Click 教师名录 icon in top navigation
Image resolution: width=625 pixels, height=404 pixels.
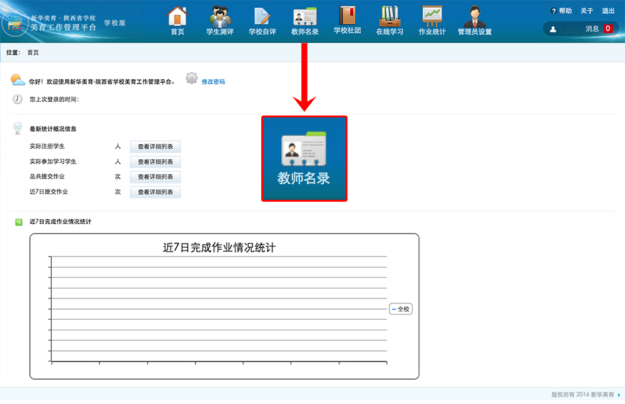(304, 16)
